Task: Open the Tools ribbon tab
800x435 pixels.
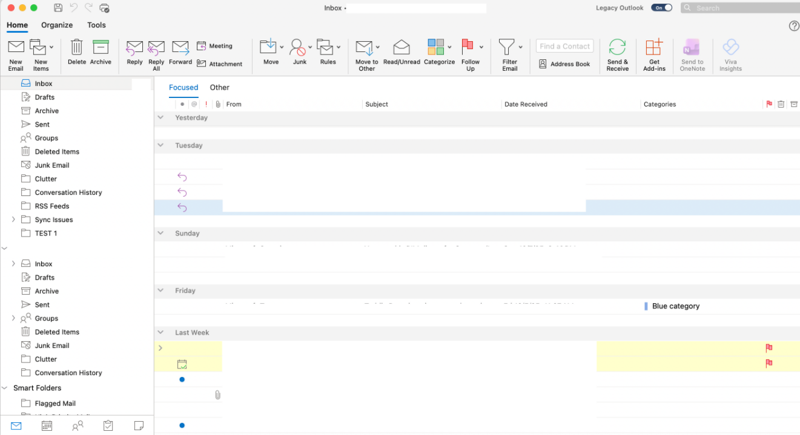Action: tap(96, 25)
